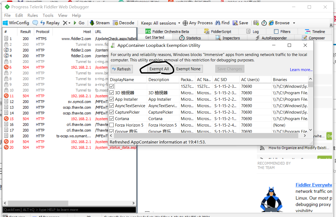Click the Remove sessions X icon
This screenshot has height=217, width=336.
[x=65, y=23]
